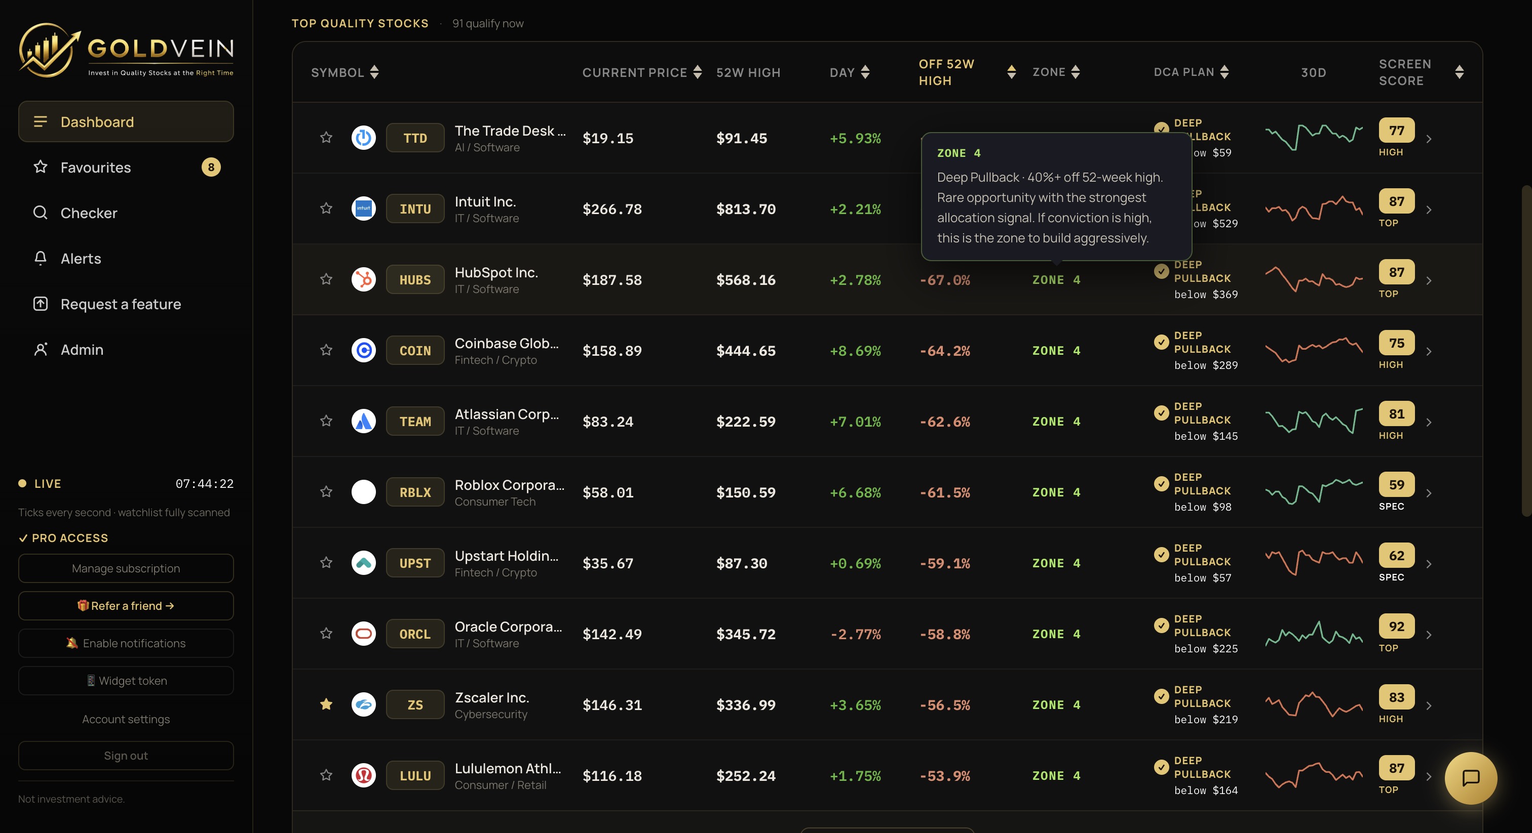This screenshot has width=1532, height=833.
Task: Click Zscaler DCA plan check icon
Action: click(x=1161, y=696)
